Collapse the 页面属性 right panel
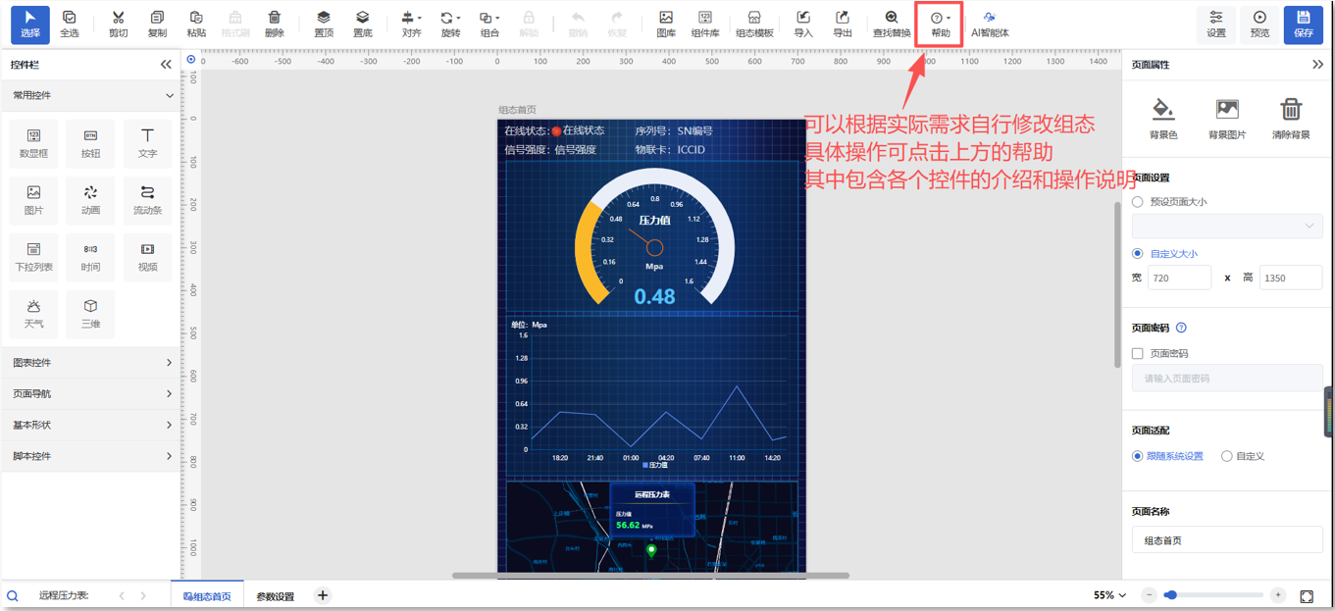Image resolution: width=1335 pixels, height=611 pixels. tap(1317, 65)
